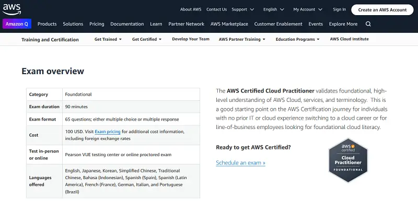
Task: Expand the Get Trained menu
Action: (x=108, y=39)
